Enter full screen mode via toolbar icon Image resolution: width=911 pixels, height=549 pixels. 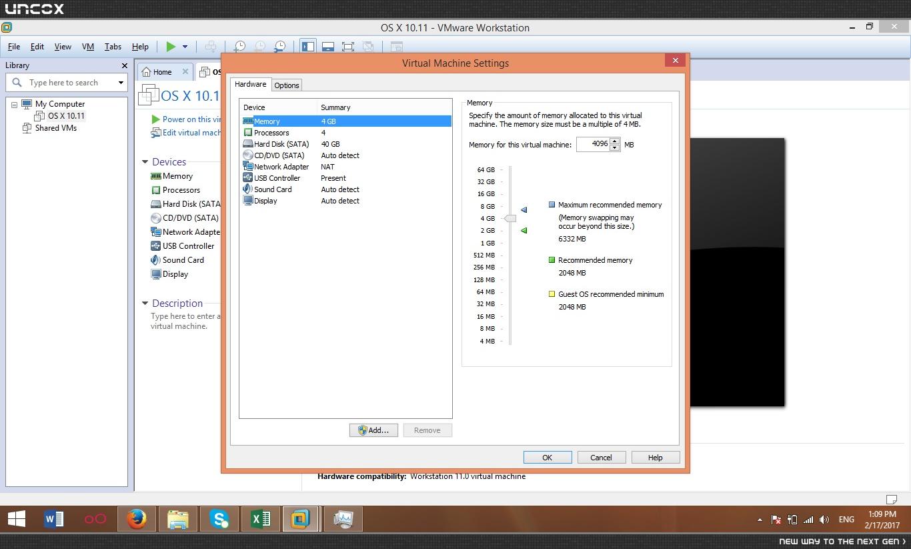[x=348, y=46]
